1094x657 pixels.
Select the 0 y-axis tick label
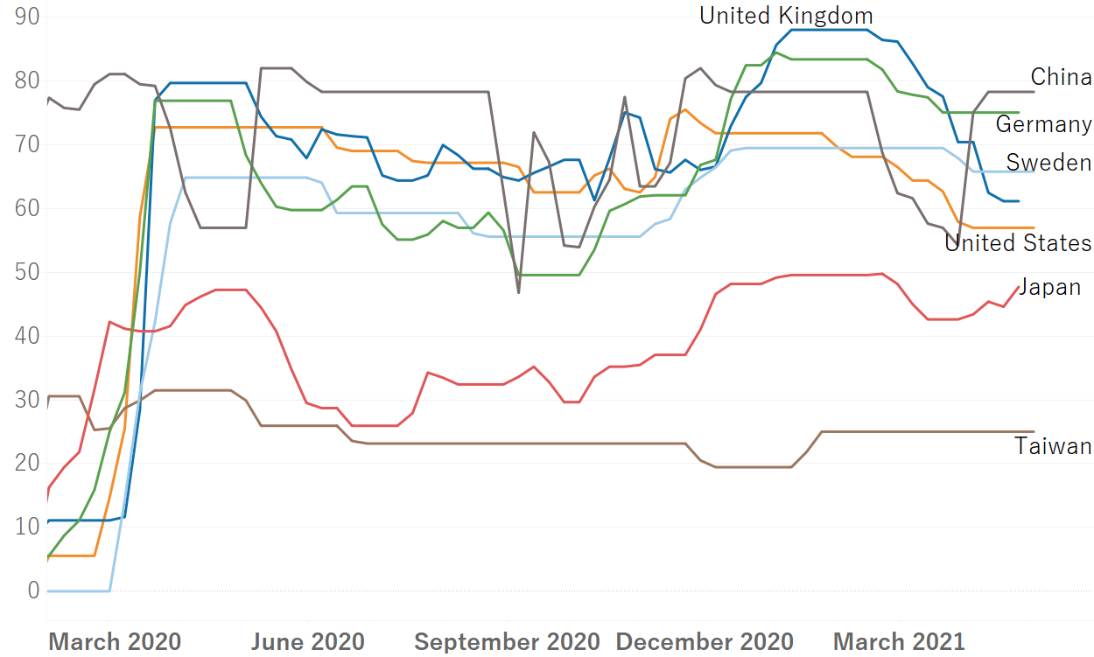tap(33, 591)
